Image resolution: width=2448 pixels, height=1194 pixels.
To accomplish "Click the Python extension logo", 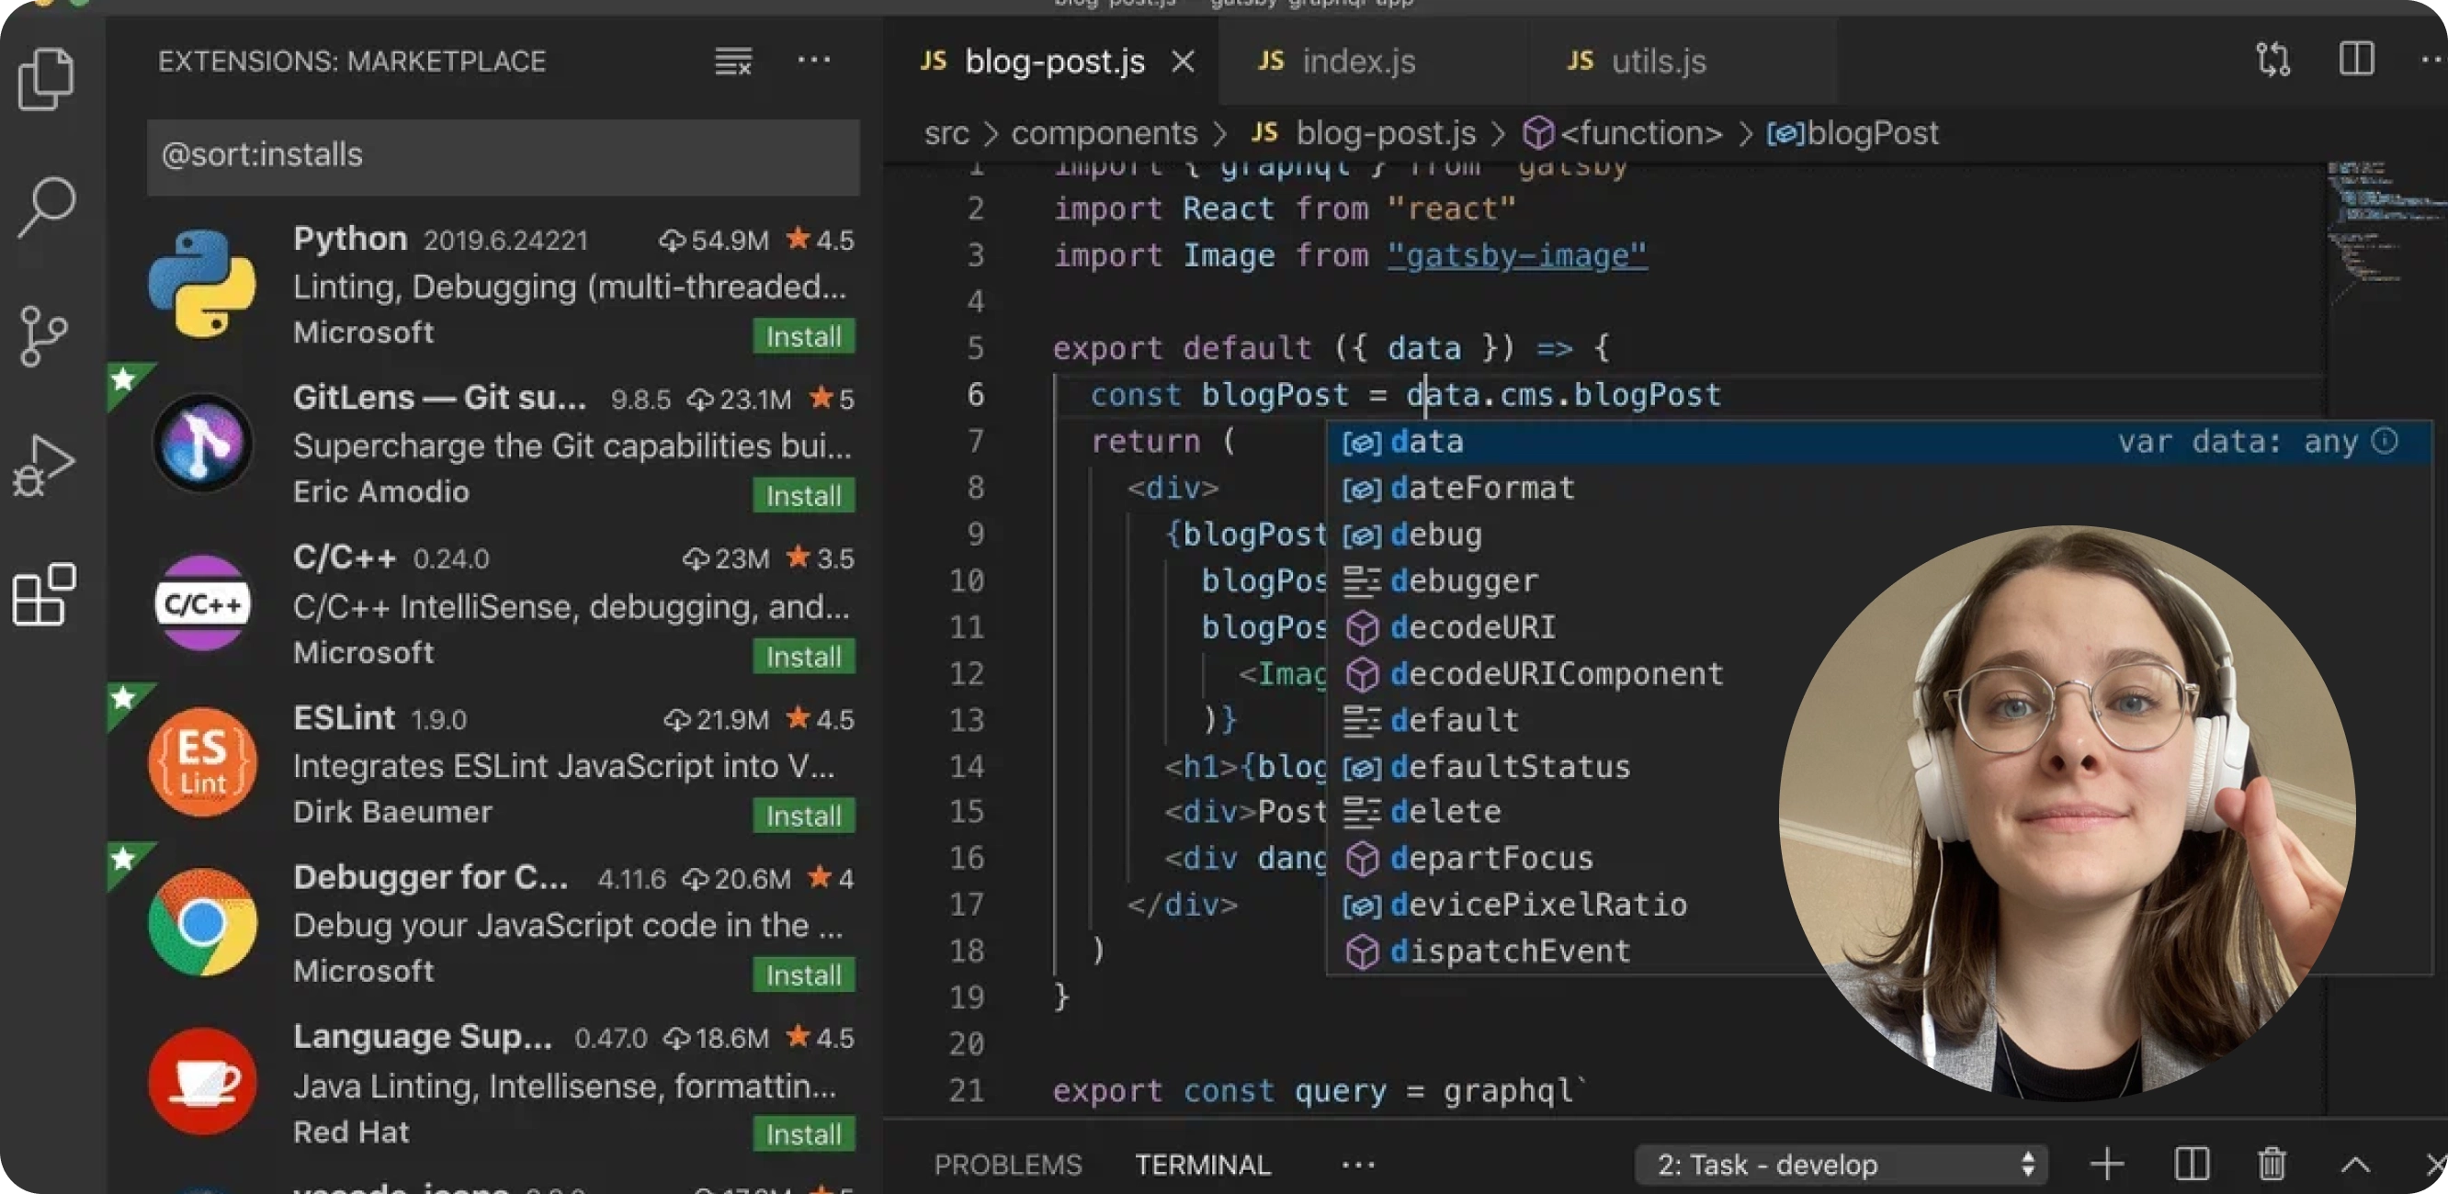I will tap(202, 283).
